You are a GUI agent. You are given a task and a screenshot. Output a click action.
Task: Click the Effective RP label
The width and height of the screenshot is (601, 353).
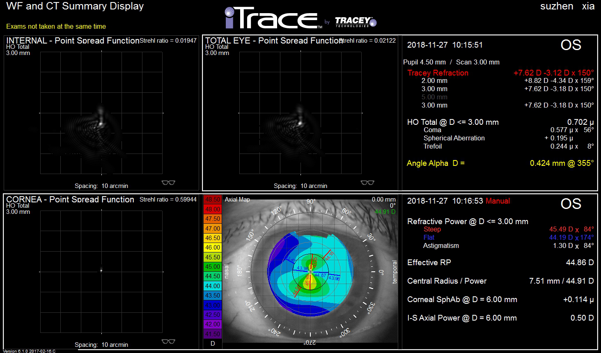[x=429, y=263]
